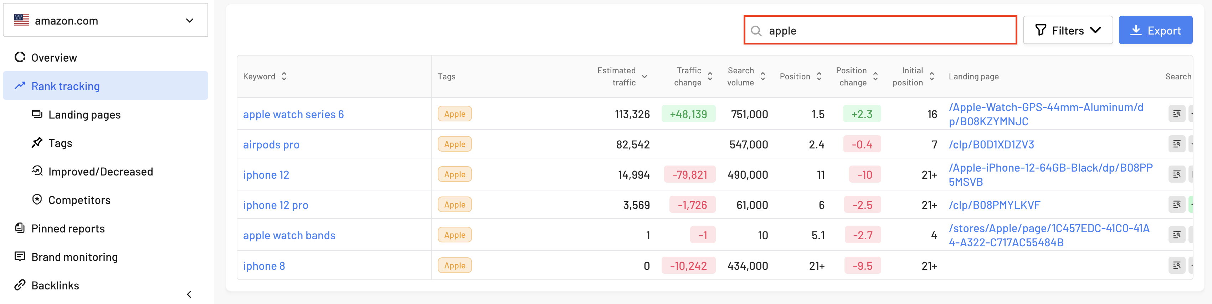The image size is (1212, 304).
Task: Open keyword iphone 12 pro
Action: (276, 205)
